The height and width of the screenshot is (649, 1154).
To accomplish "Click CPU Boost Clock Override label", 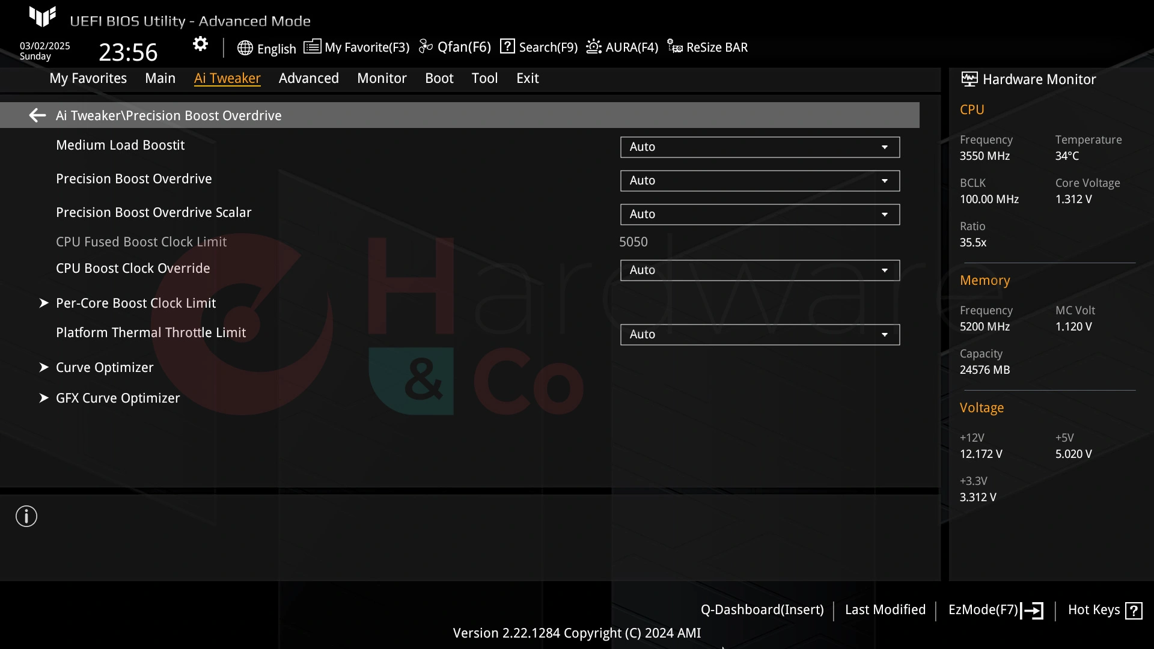I will 133,269.
